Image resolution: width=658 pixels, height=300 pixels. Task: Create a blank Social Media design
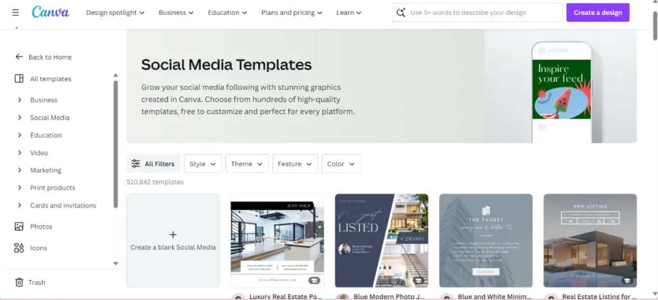(173, 240)
